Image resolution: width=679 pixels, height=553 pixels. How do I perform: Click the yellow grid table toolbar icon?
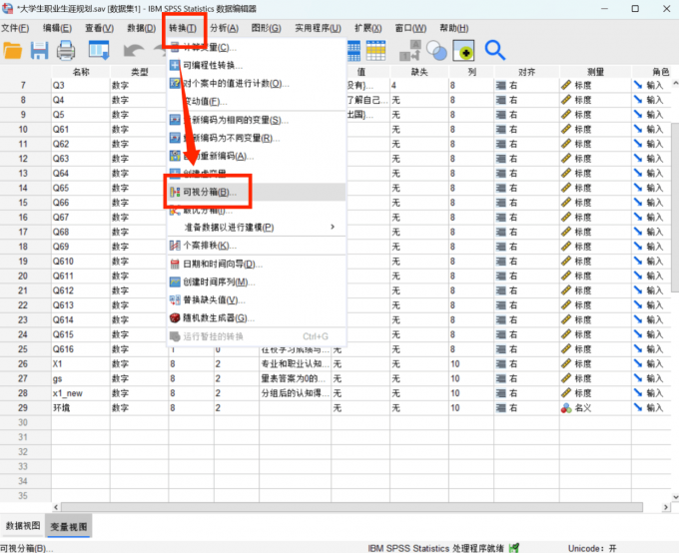375,51
